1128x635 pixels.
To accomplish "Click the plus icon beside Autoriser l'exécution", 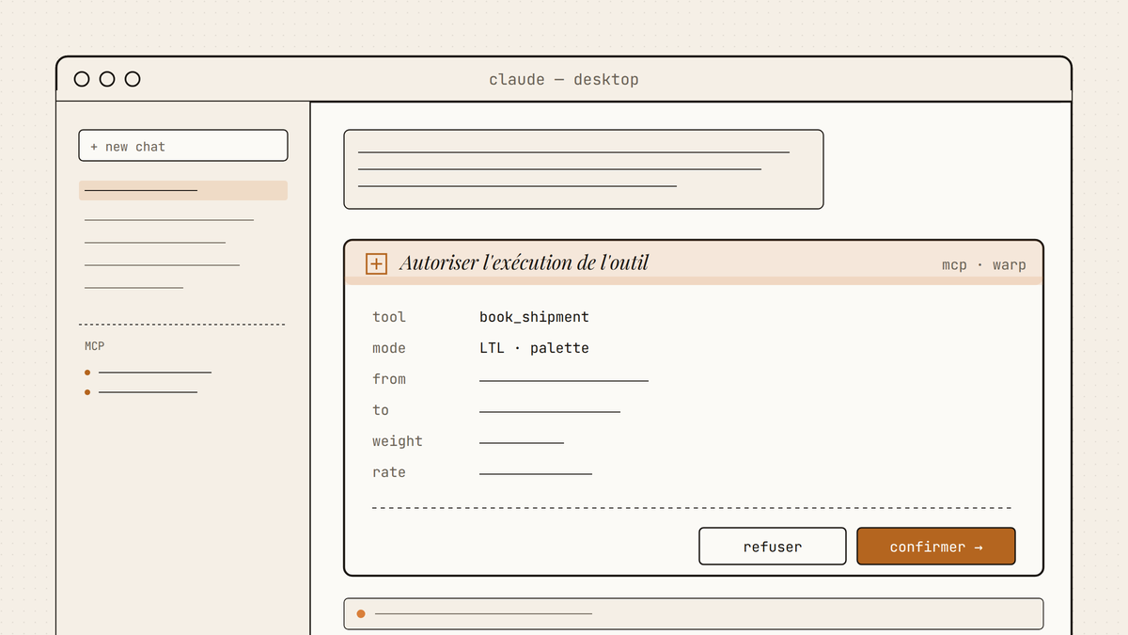I will point(376,263).
